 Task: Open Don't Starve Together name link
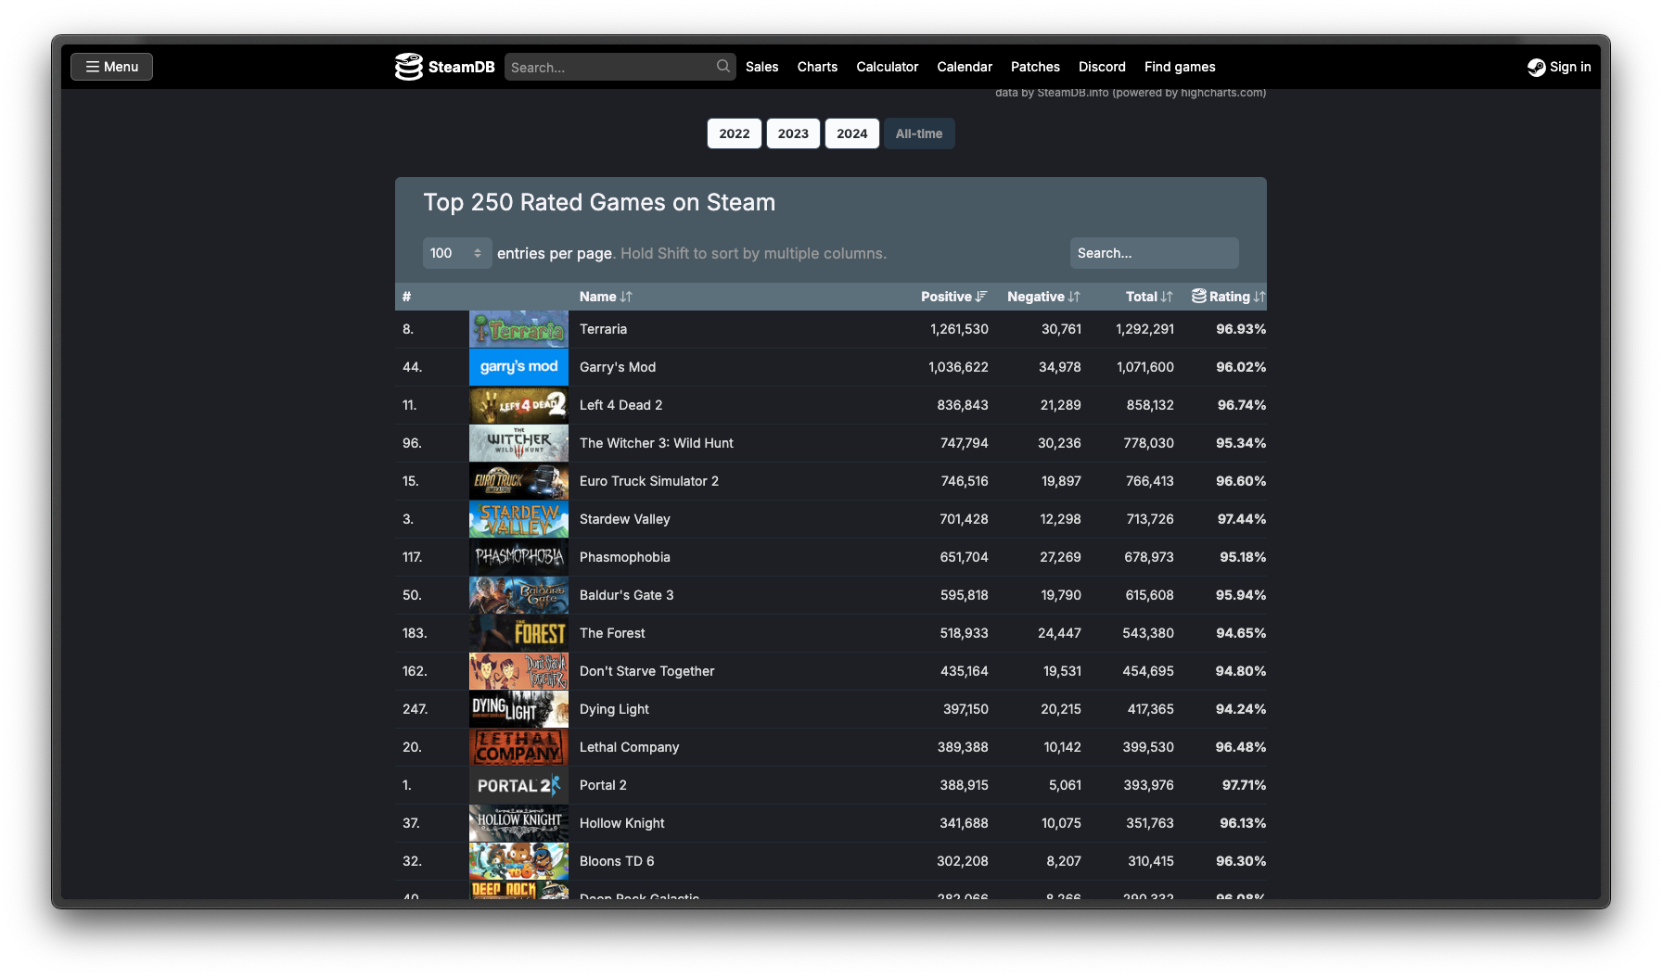[x=646, y=671]
